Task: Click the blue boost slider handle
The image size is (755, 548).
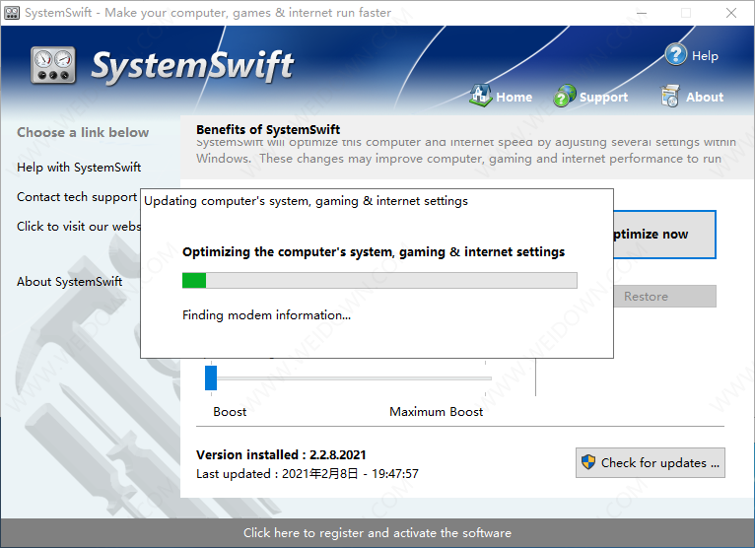Action: pyautogui.click(x=211, y=377)
